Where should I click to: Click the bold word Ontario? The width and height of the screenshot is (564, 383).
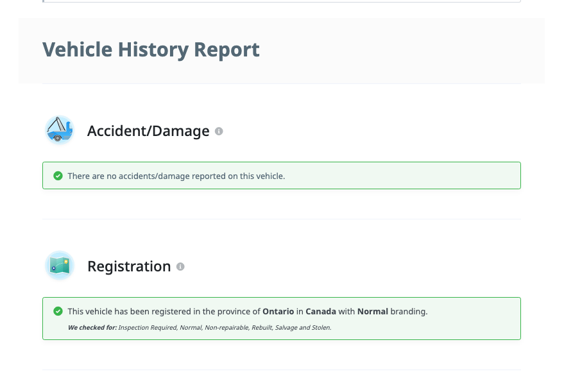pyautogui.click(x=278, y=312)
